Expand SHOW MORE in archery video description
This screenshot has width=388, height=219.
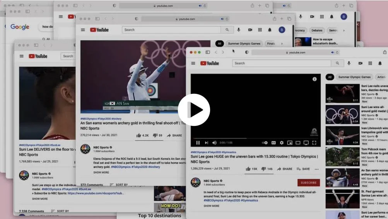point(101,173)
